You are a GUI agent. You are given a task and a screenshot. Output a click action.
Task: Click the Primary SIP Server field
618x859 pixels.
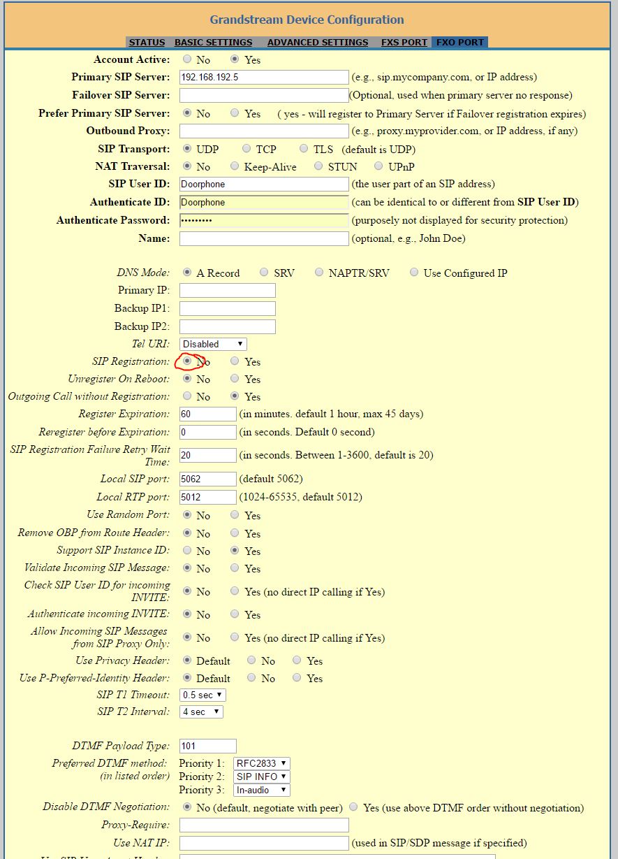point(263,77)
